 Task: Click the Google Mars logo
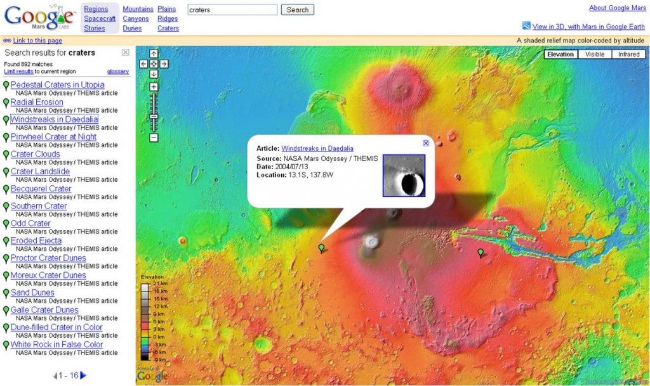(39, 17)
